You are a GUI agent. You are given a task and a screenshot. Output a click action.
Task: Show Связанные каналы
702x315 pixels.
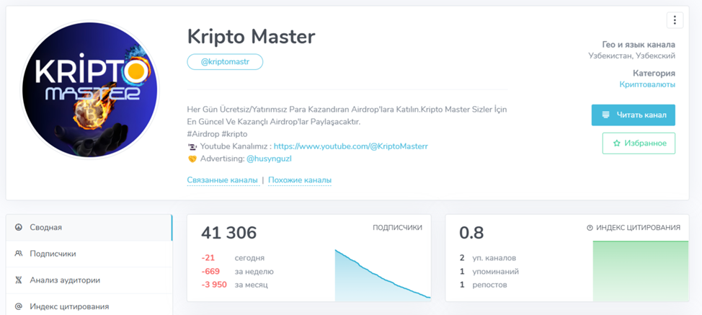click(x=223, y=180)
